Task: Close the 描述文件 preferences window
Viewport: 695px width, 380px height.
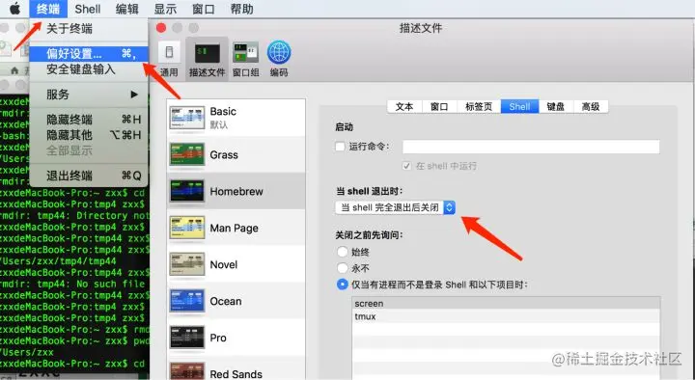Action: coord(161,28)
